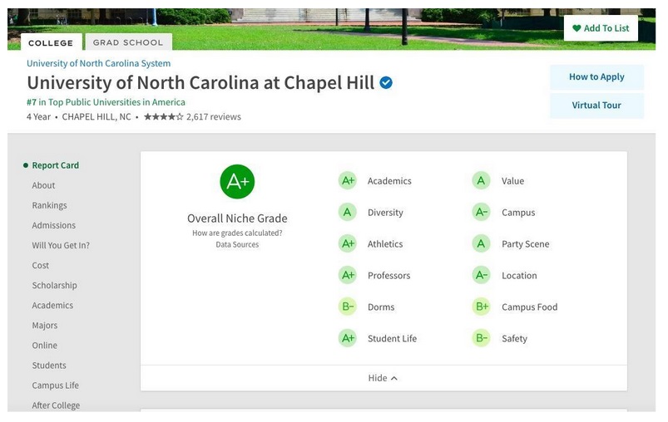Image resolution: width=668 pixels, height=422 pixels.
Task: Click the A+ Athletics grade icon
Action: [x=347, y=244]
